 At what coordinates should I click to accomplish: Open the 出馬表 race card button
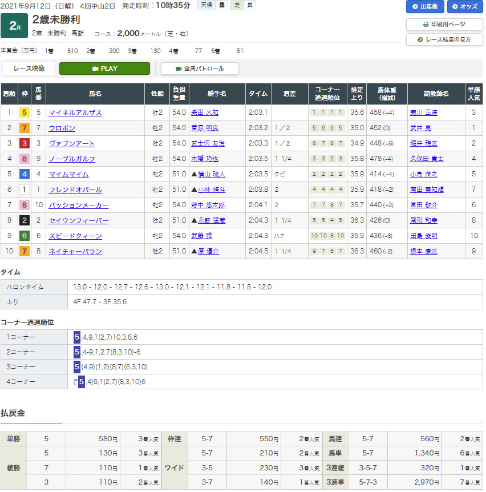click(424, 7)
